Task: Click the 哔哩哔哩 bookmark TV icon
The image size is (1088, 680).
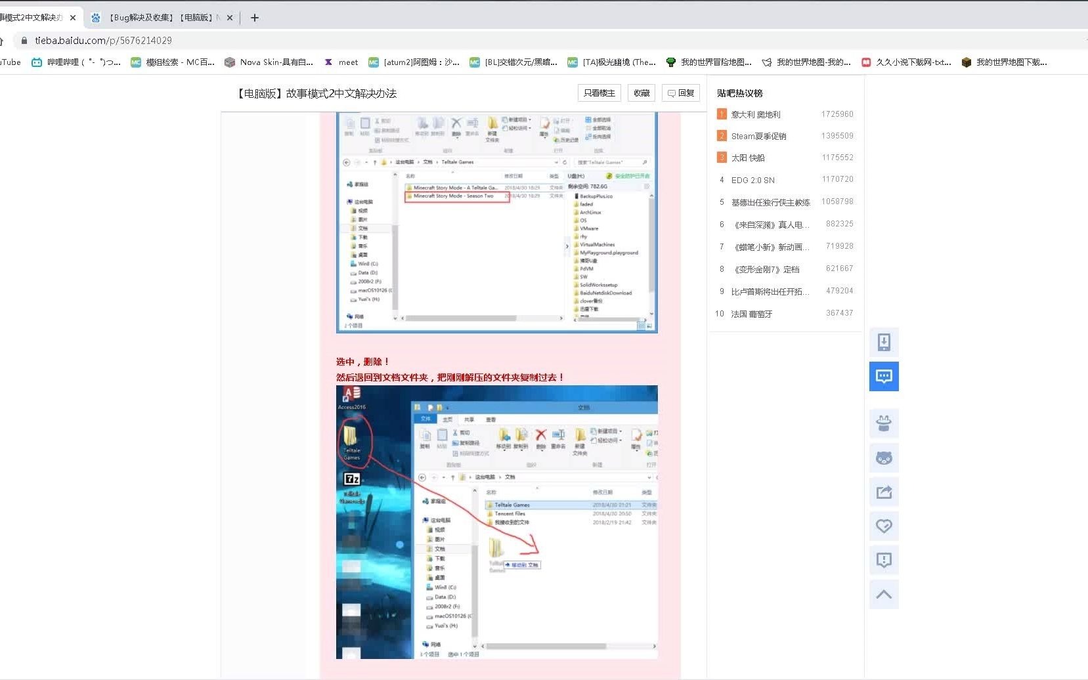Action: pyautogui.click(x=37, y=62)
